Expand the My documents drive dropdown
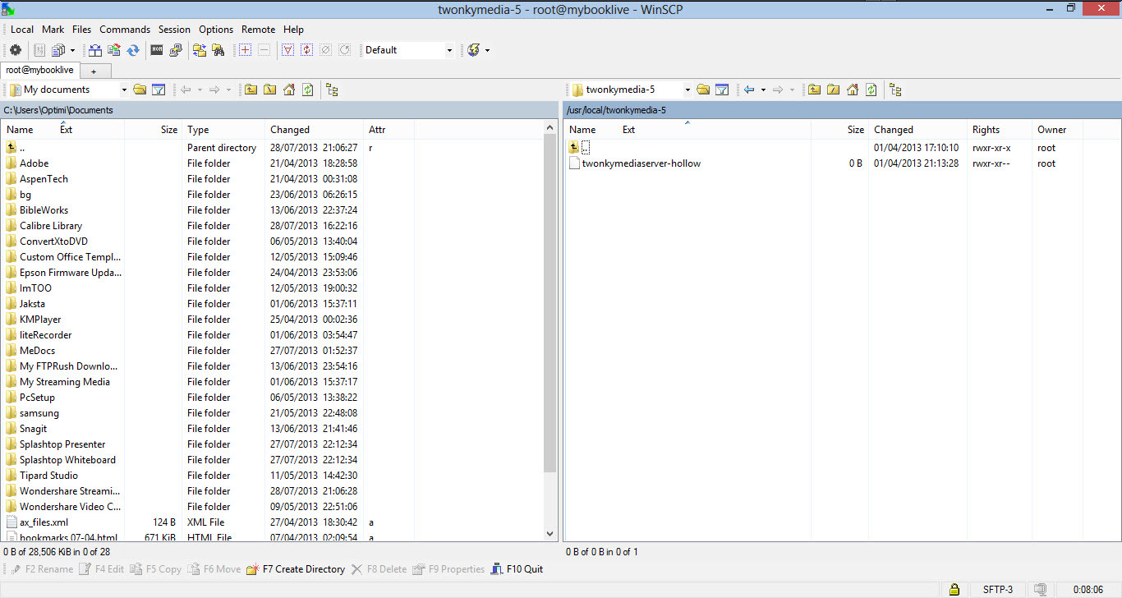This screenshot has width=1122, height=598. 124,90
